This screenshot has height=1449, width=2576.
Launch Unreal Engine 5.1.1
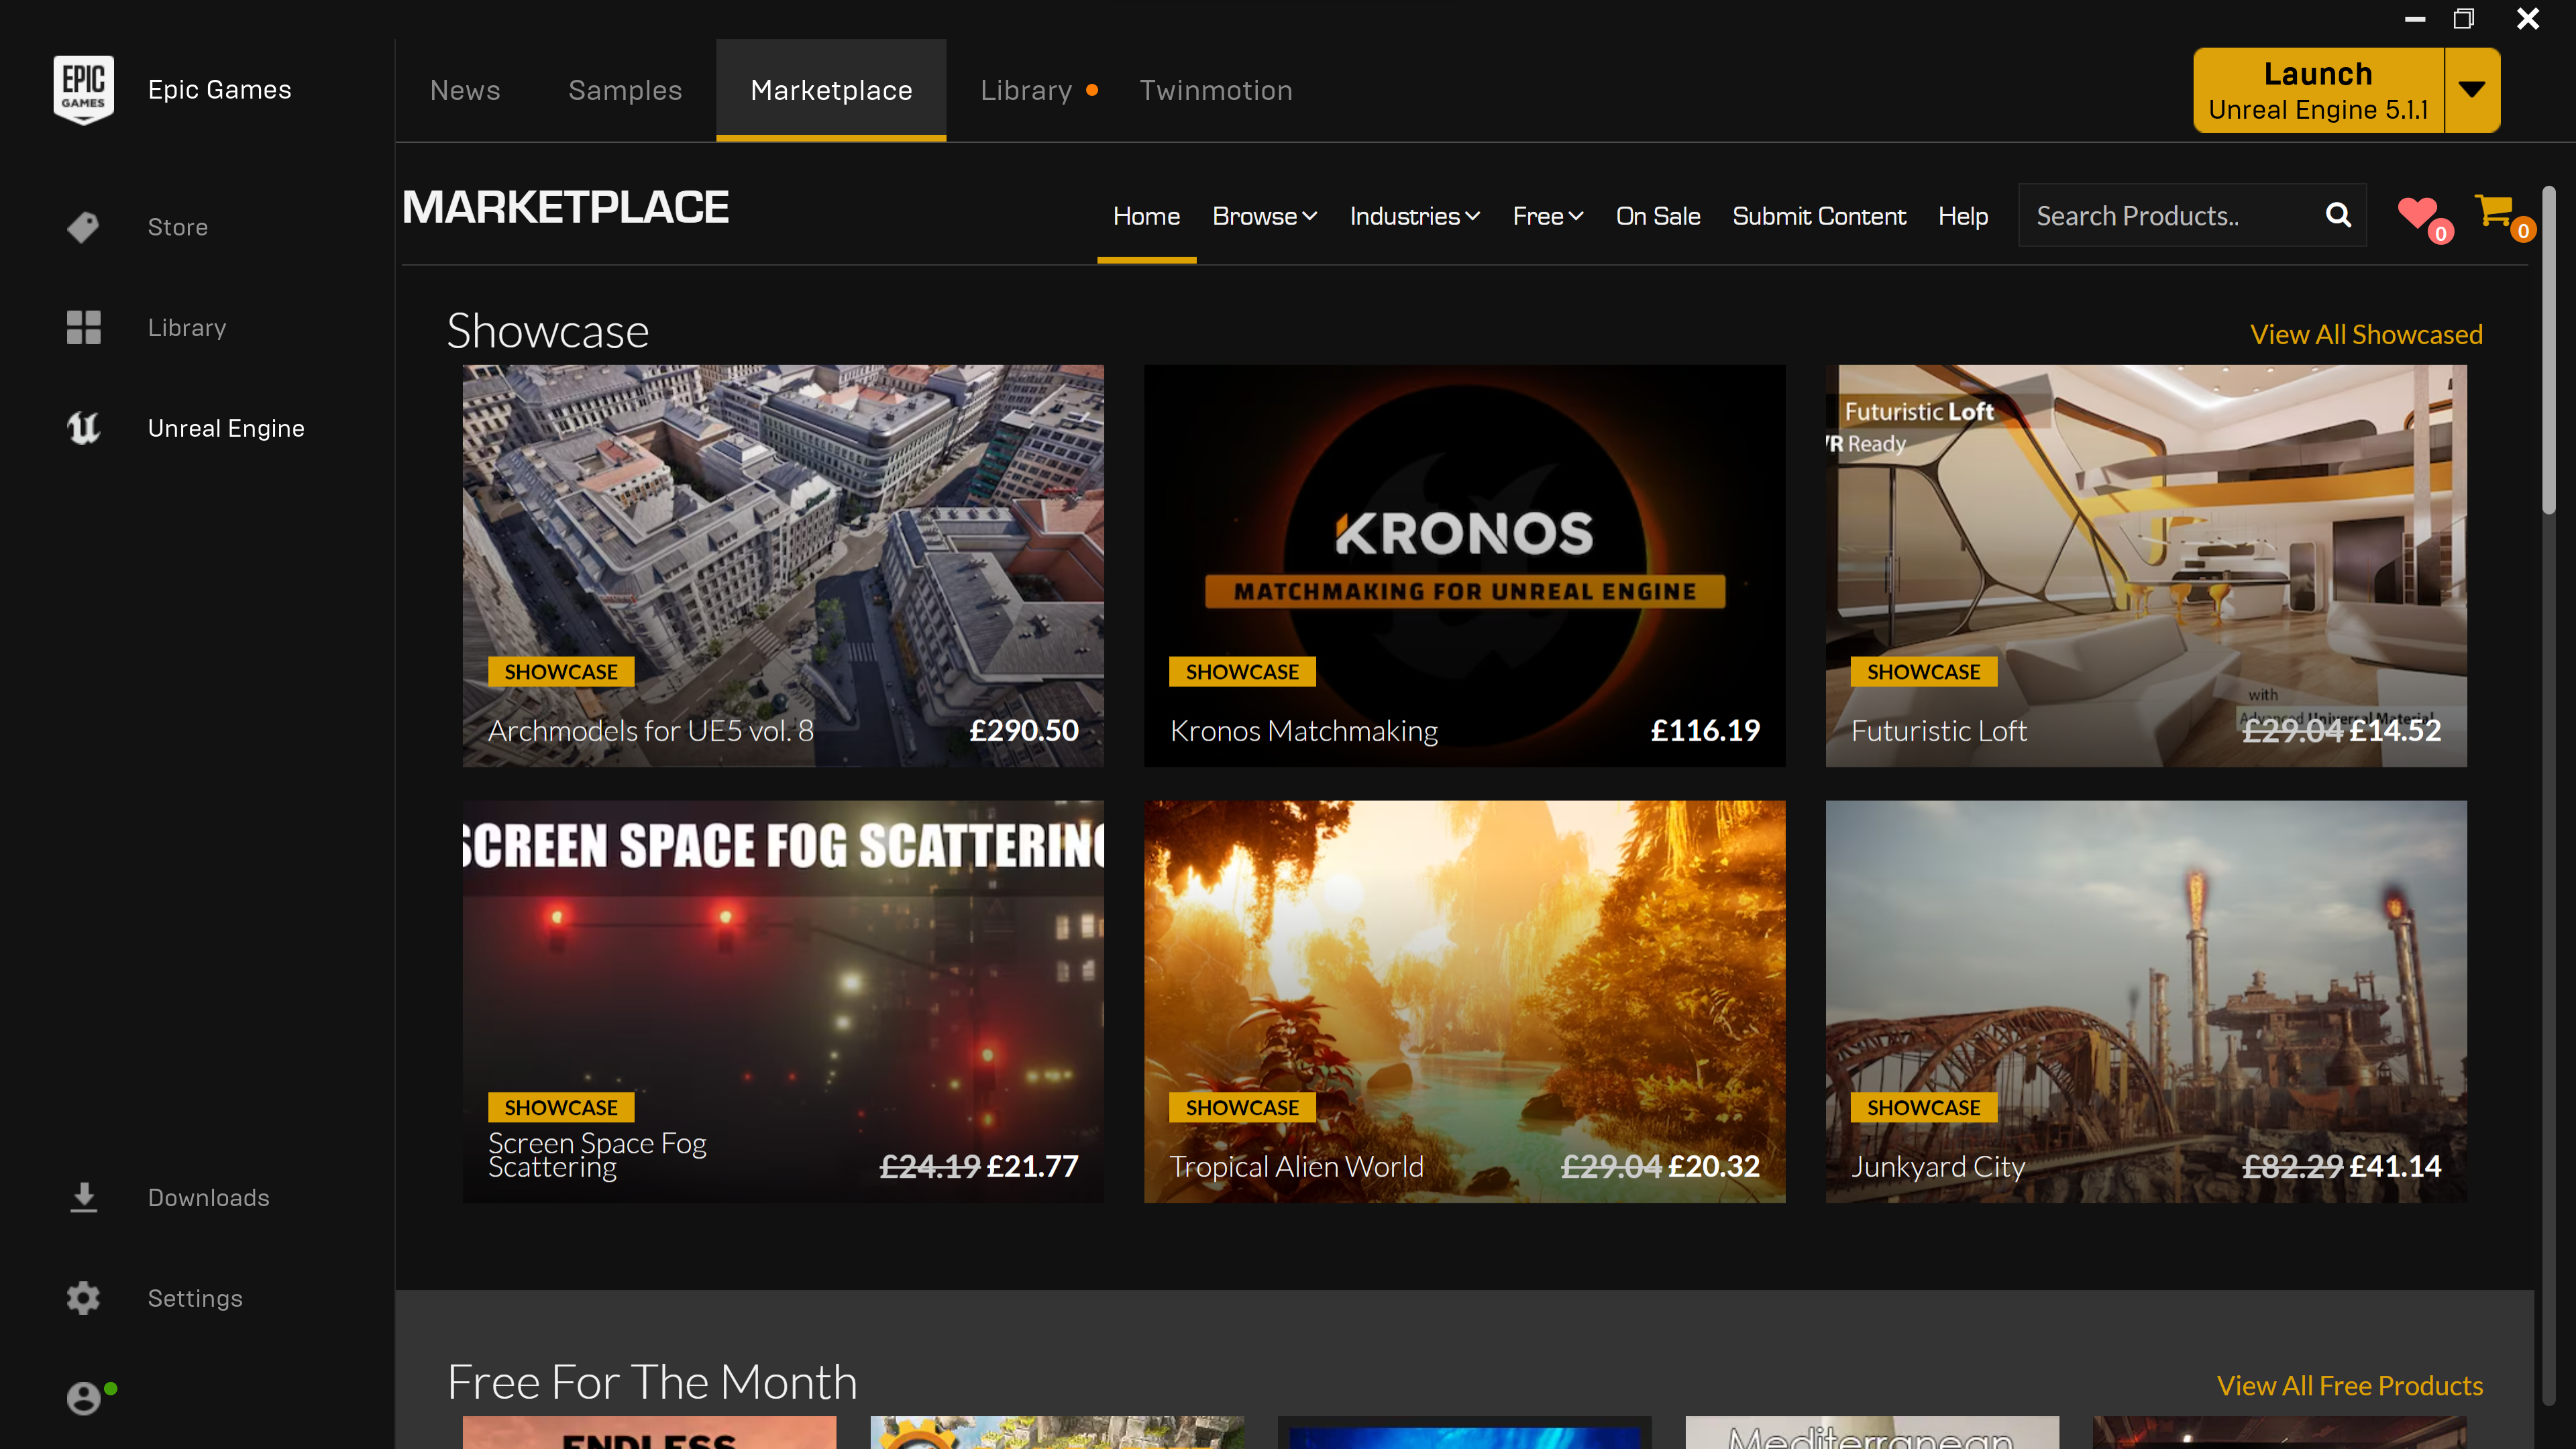[x=2318, y=90]
